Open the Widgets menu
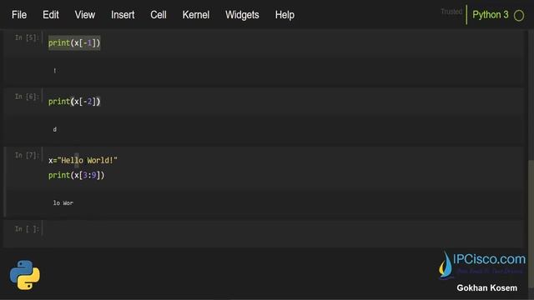 coord(242,15)
